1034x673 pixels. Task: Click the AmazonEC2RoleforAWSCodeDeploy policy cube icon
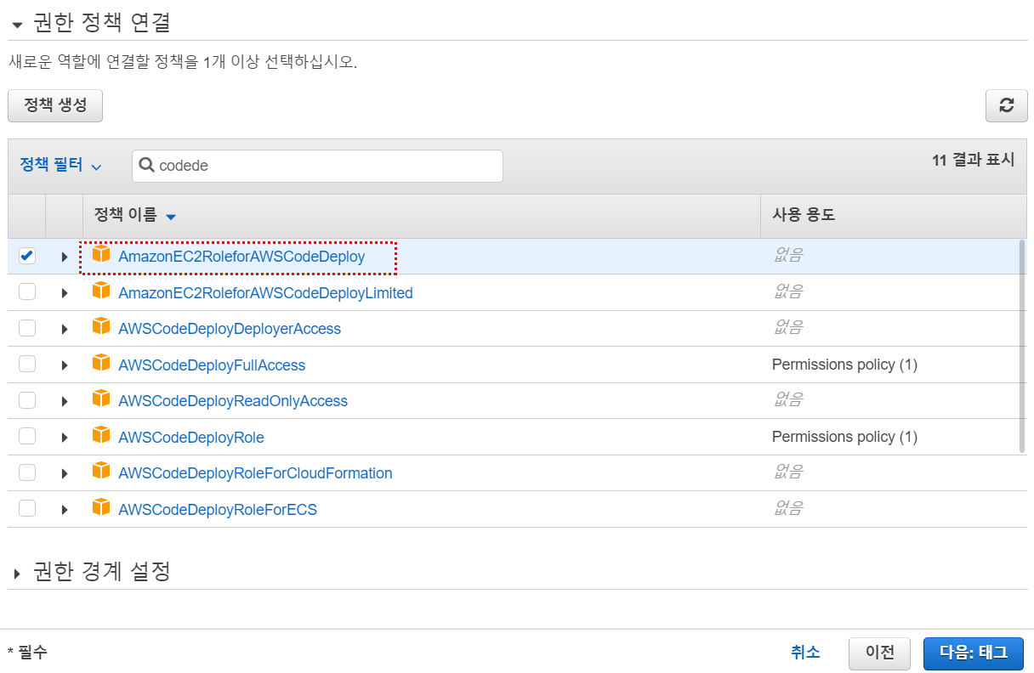[101, 254]
